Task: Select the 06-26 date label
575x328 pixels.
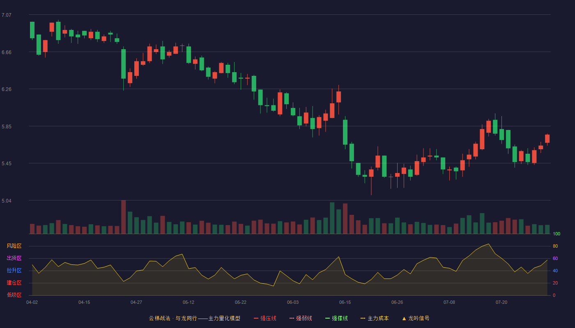Action: coord(397,302)
